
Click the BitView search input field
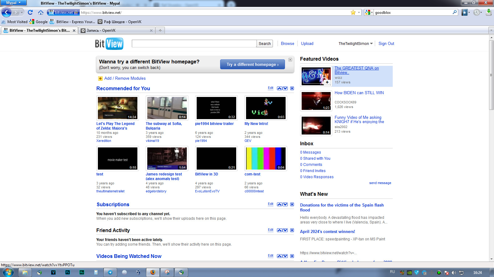[x=194, y=44]
